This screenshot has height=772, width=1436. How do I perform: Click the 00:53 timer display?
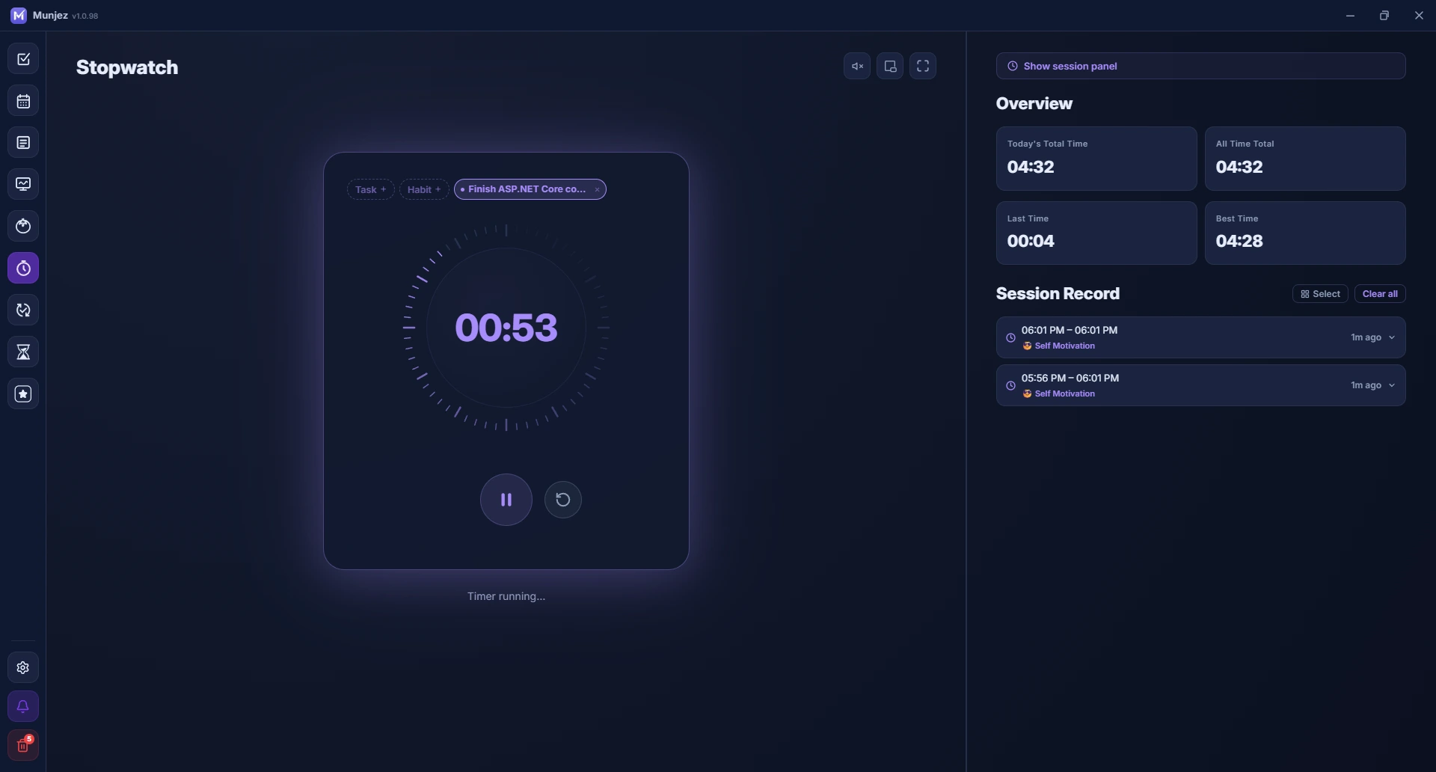[x=506, y=328]
